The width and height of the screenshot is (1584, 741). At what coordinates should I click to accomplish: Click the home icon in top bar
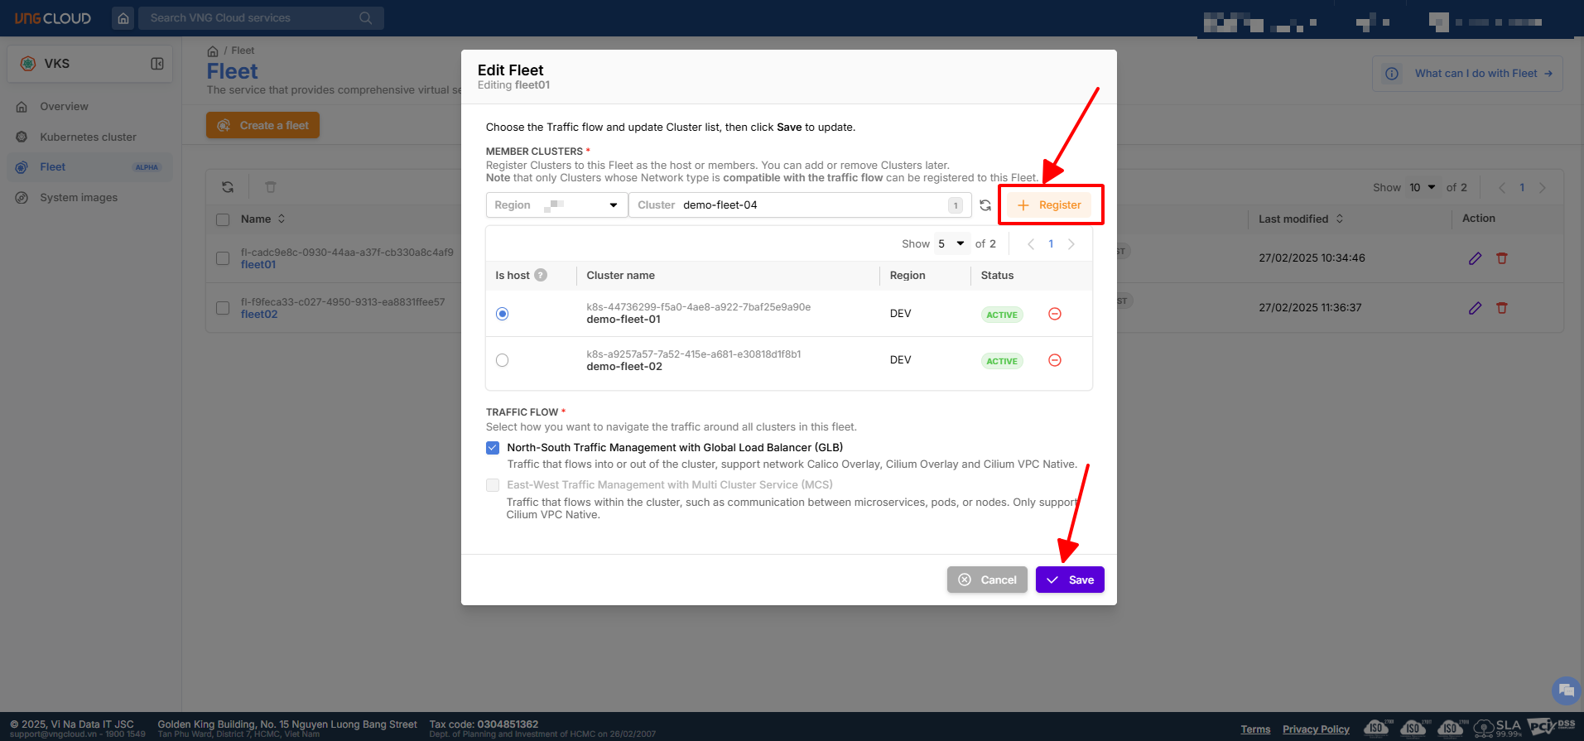(x=123, y=18)
